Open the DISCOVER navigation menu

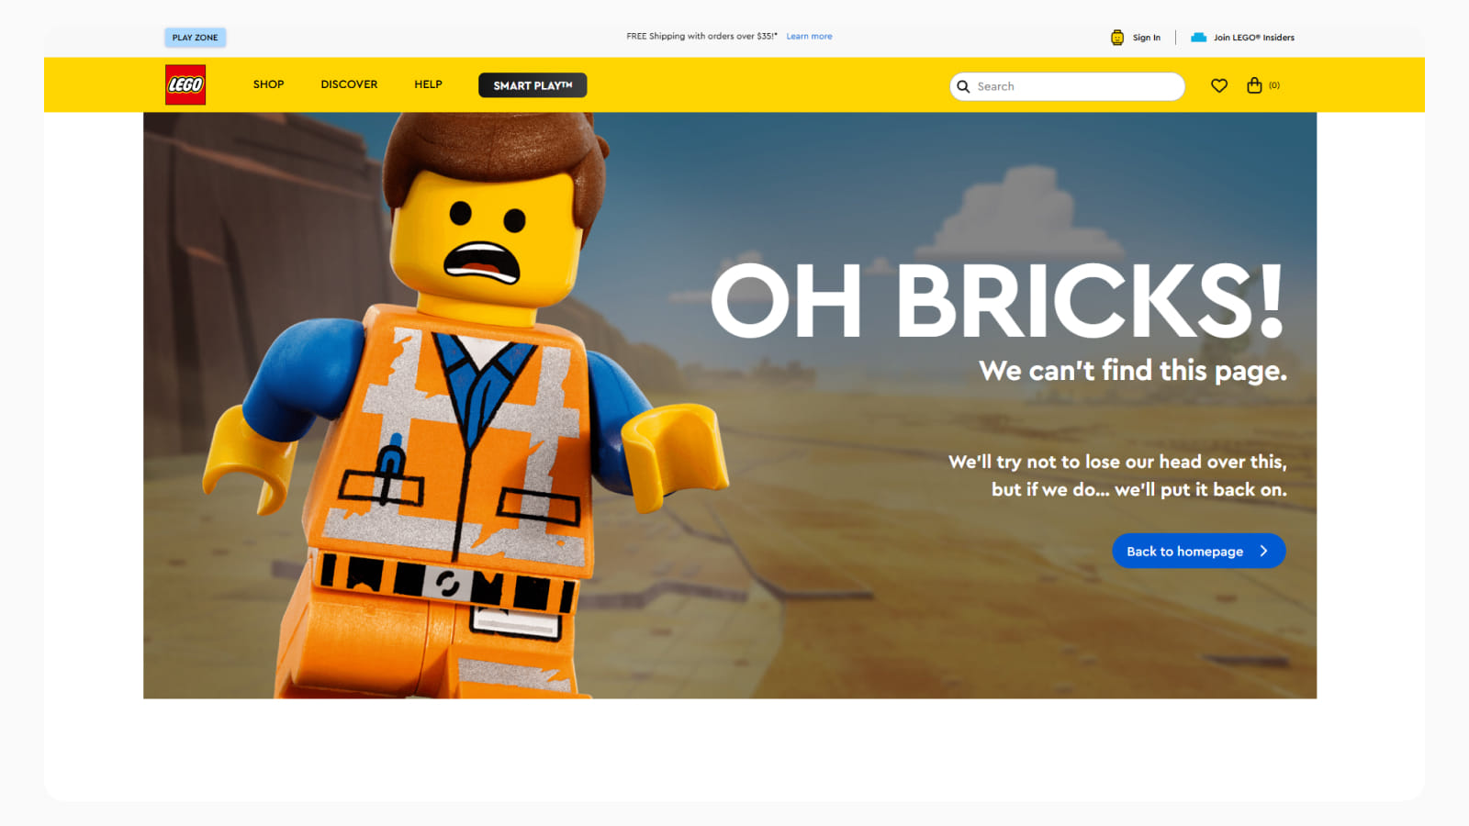click(x=349, y=84)
